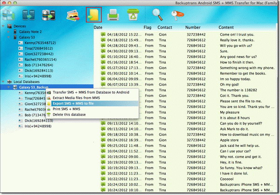This screenshot has width=280, height=195.
Task: Select Iris(+94248998) under Galaxy S3
Action: coord(38,76)
